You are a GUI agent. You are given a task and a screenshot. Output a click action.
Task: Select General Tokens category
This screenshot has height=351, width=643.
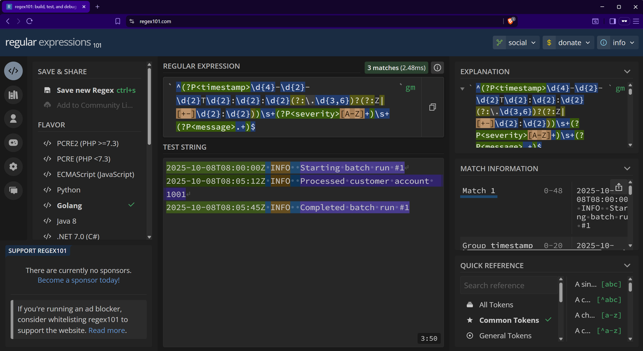click(x=505, y=335)
